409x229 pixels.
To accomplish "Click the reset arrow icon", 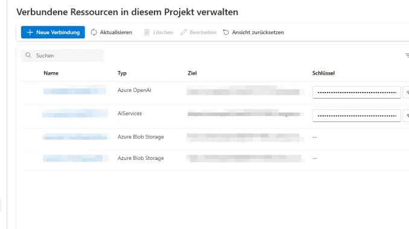I will pyautogui.click(x=226, y=32).
